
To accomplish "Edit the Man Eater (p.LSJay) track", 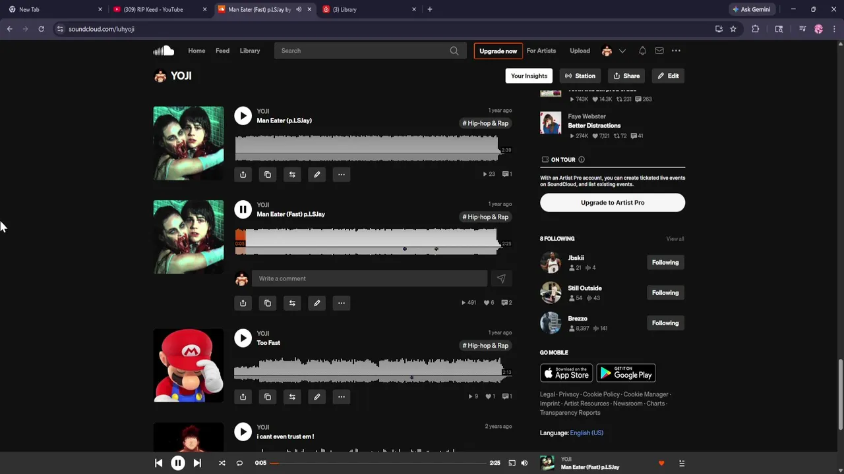I will point(316,174).
